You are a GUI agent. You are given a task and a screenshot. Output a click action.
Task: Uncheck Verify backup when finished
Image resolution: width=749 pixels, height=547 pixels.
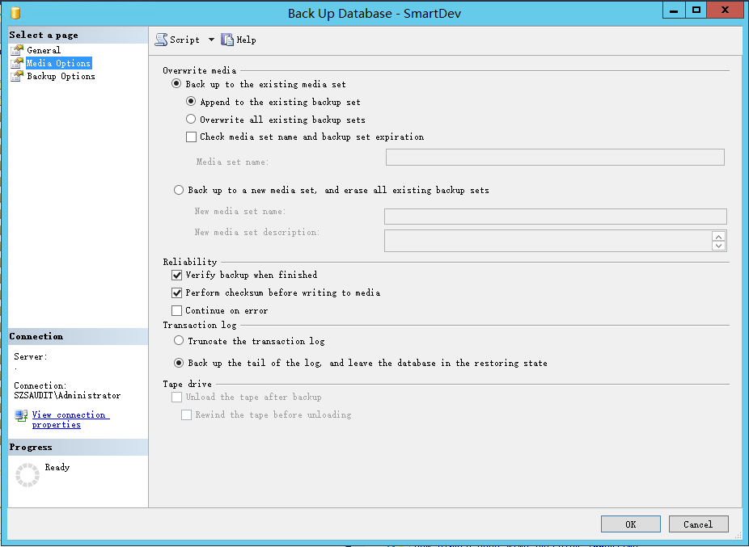[x=177, y=276]
